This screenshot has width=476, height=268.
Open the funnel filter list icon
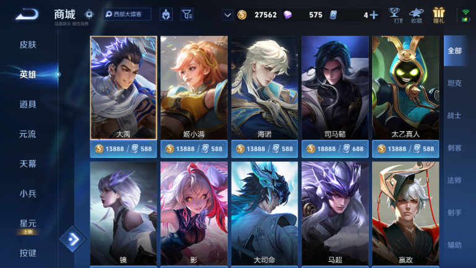pos(187,14)
